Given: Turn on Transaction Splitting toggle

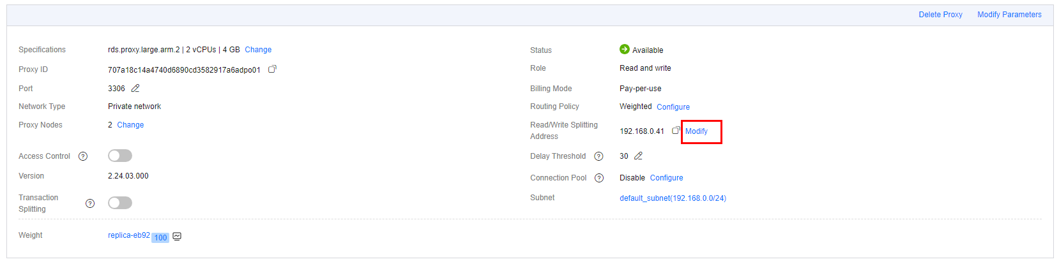Looking at the screenshot, I should (x=120, y=203).
